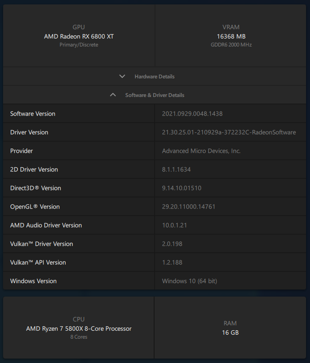This screenshot has height=363, width=310.
Task: Click the RAM heading label
Action: [x=230, y=323]
